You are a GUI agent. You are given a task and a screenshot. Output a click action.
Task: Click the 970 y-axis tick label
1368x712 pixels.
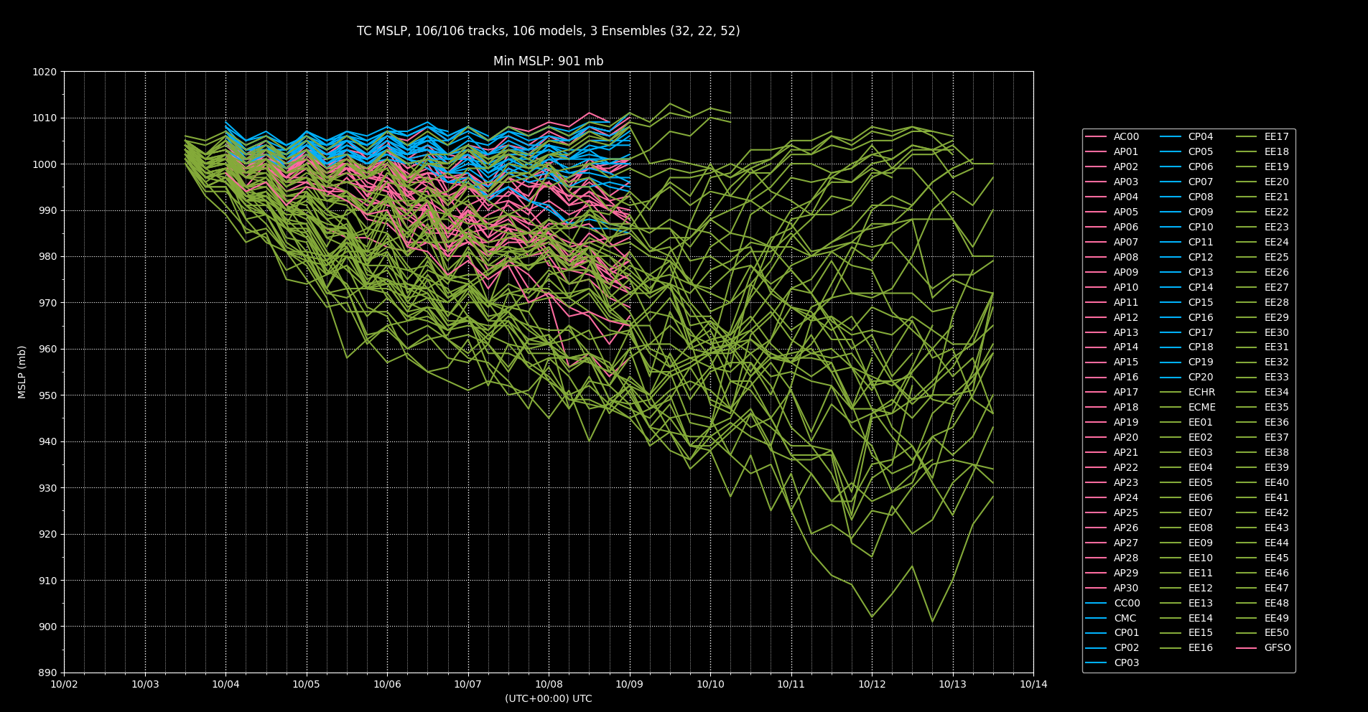[x=47, y=303]
